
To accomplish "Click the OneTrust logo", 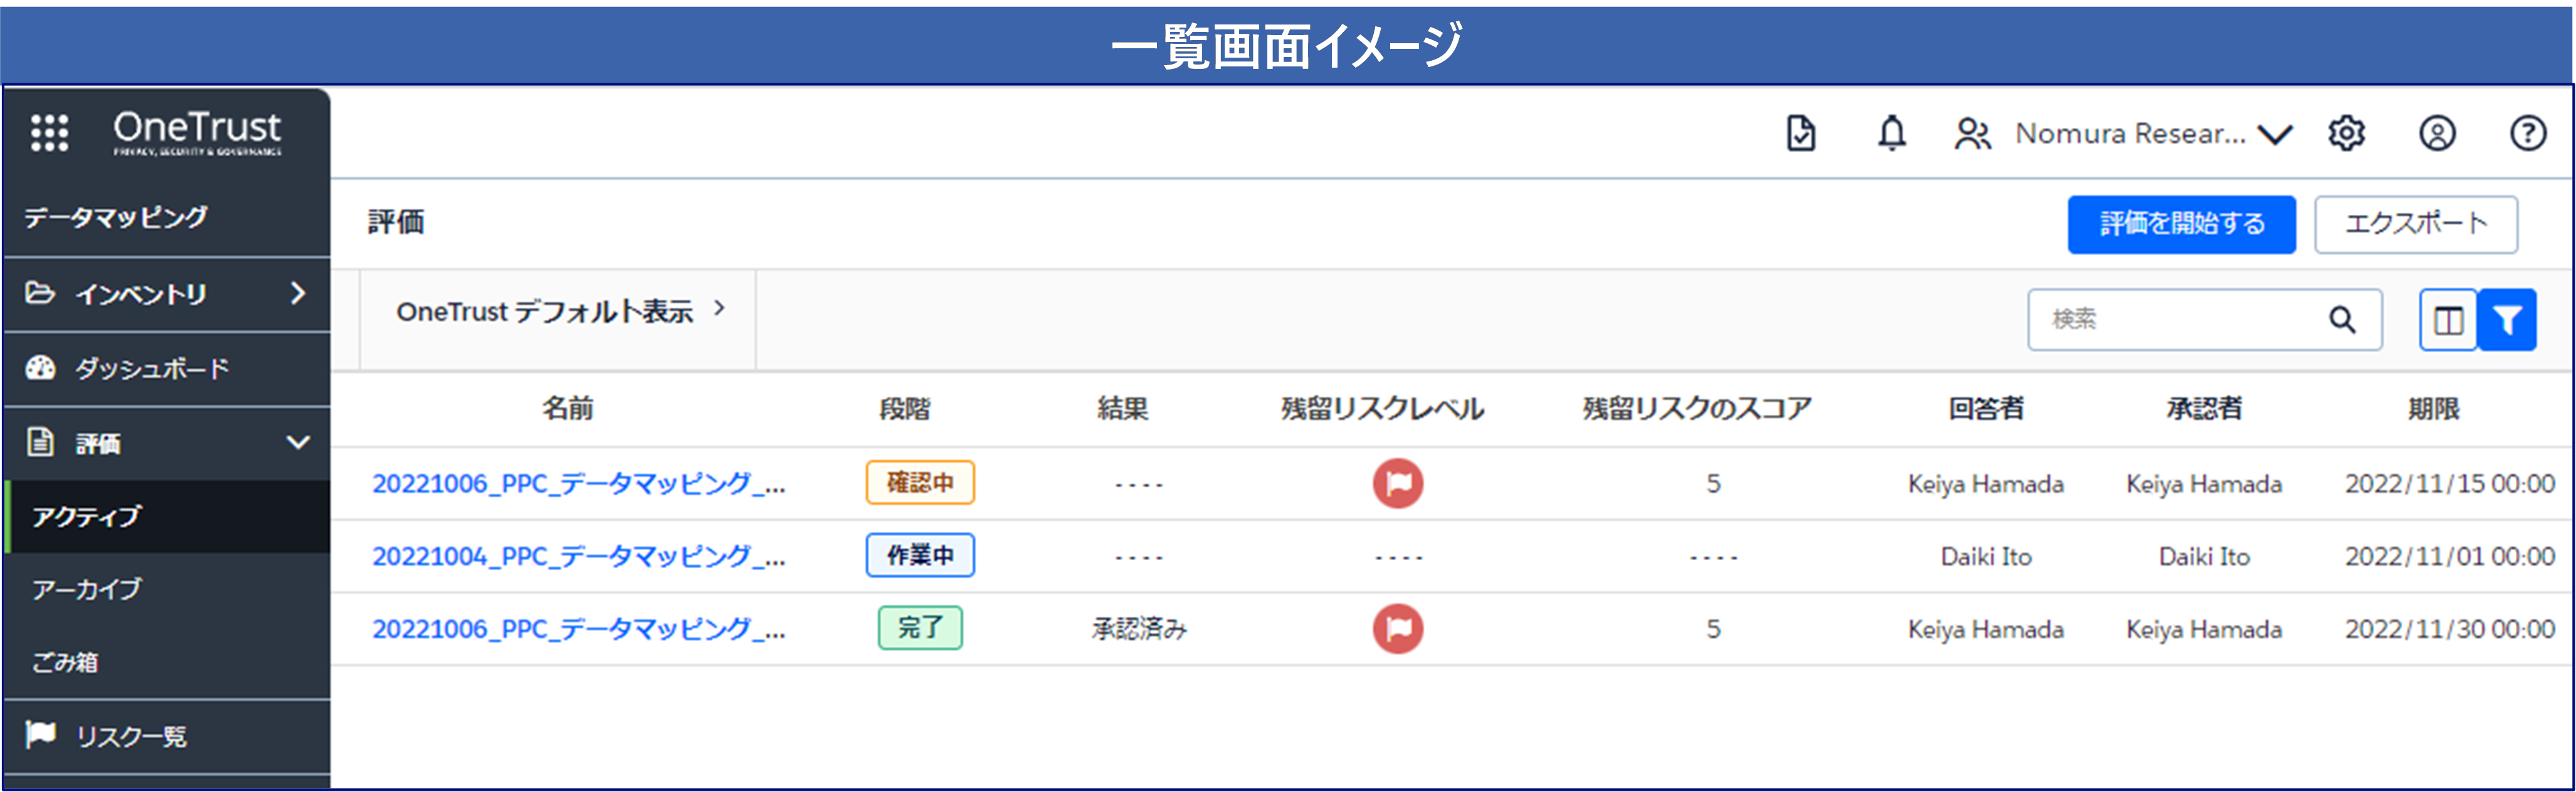I will click(197, 133).
